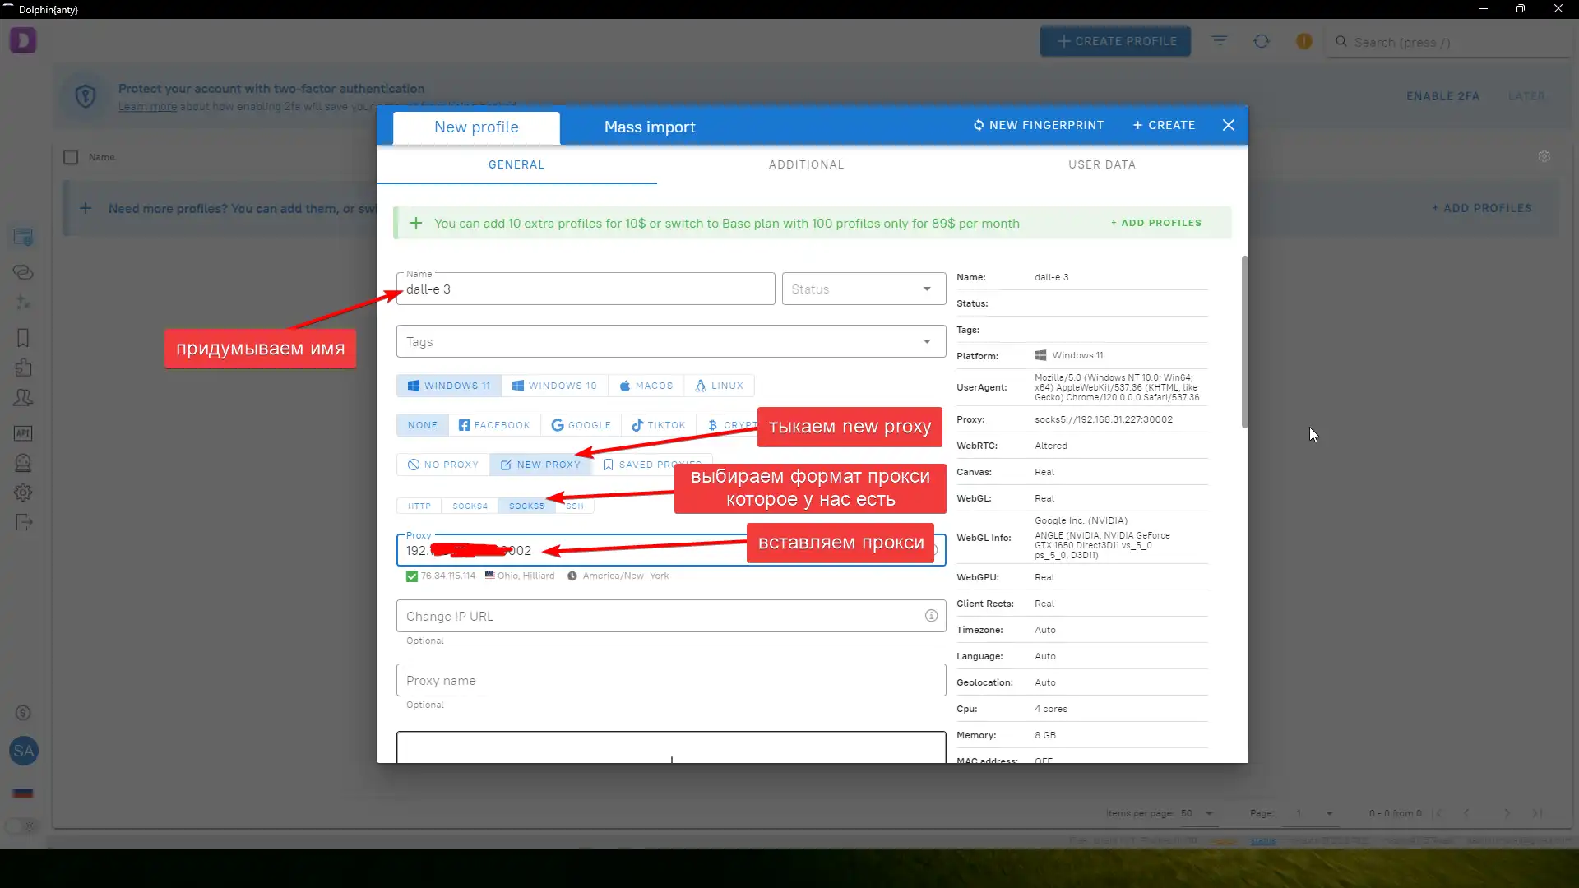Screen dimensions: 1579x888
Task: Click the profile Name input field
Action: (586, 289)
